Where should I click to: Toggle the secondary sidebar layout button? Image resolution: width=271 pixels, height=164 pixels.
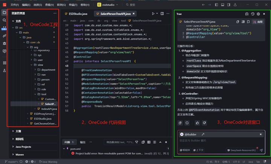[229, 5]
